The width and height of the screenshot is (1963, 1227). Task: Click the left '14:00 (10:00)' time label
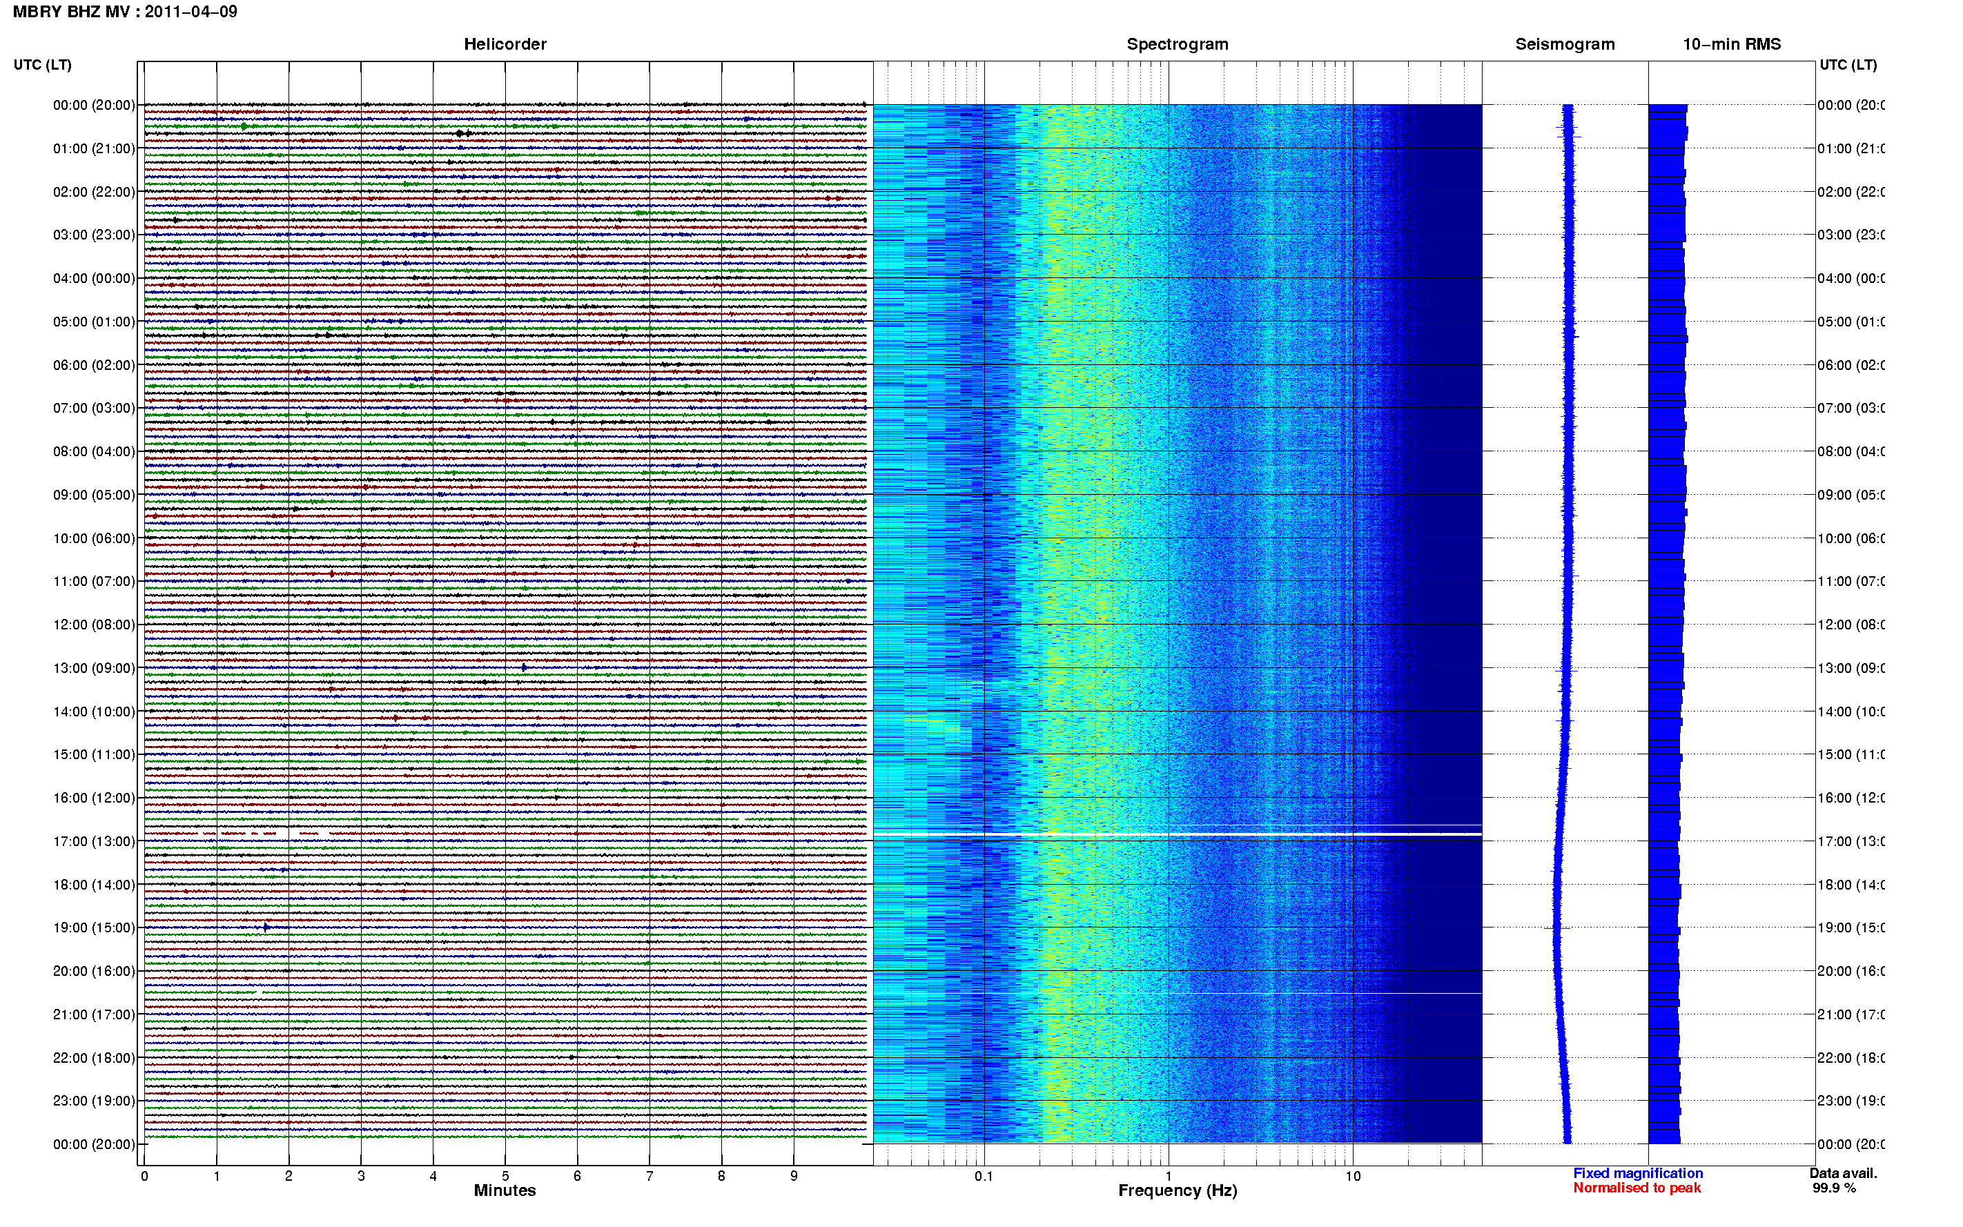(x=94, y=711)
